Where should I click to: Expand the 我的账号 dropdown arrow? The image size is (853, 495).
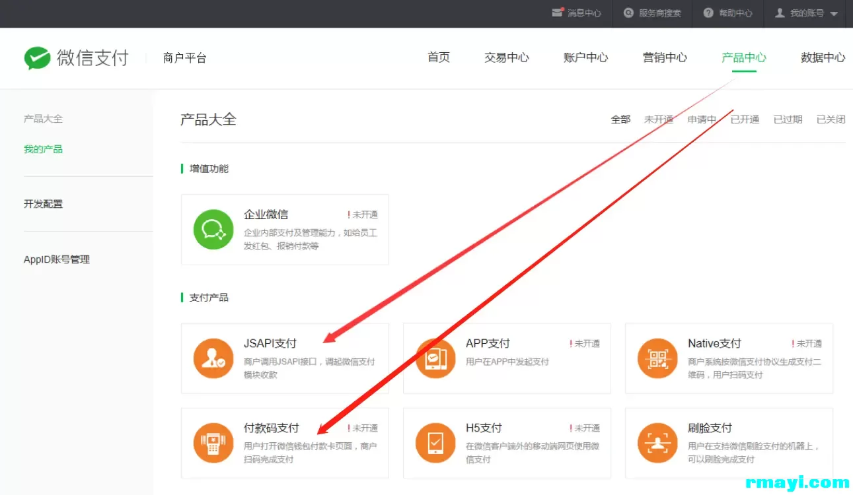pyautogui.click(x=834, y=14)
